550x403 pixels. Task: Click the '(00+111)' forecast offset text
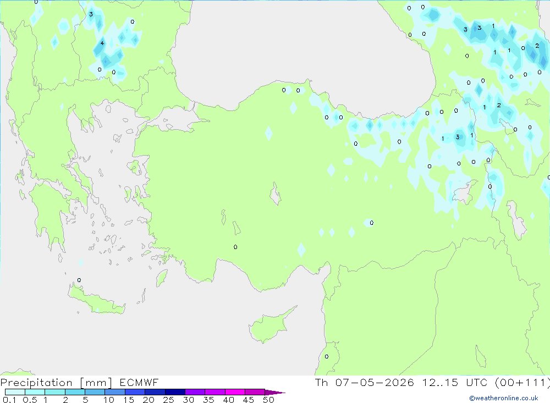point(522,383)
